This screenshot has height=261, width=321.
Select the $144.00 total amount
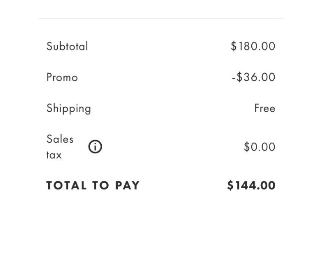tap(251, 185)
